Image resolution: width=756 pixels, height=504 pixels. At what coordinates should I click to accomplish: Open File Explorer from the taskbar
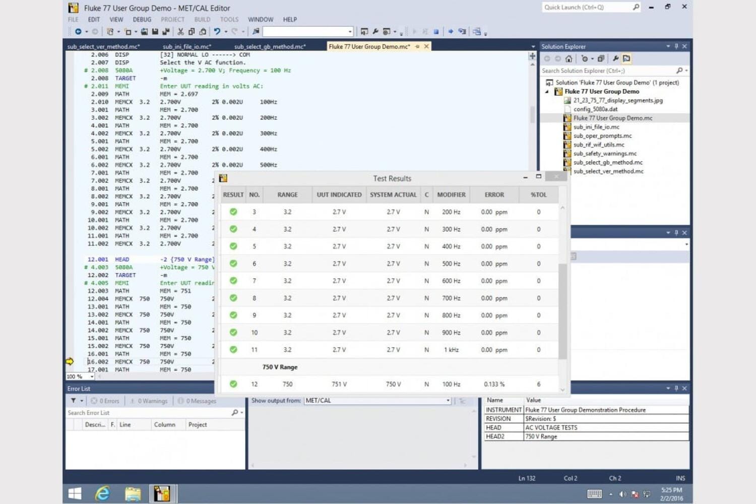pos(133,493)
